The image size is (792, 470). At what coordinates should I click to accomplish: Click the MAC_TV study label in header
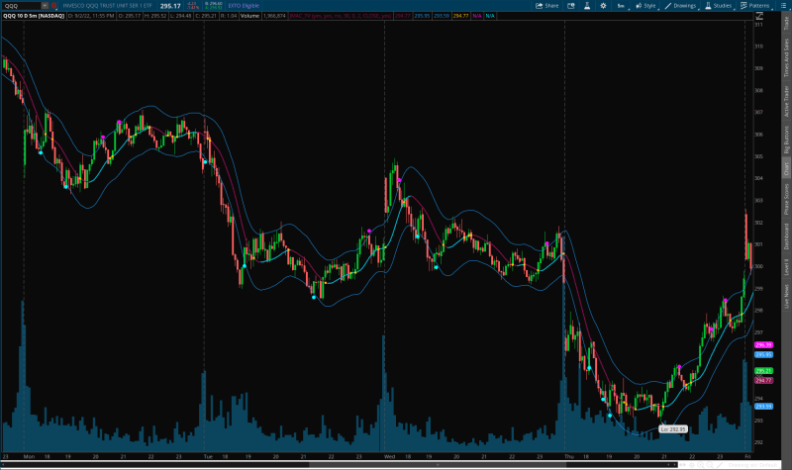[x=341, y=16]
